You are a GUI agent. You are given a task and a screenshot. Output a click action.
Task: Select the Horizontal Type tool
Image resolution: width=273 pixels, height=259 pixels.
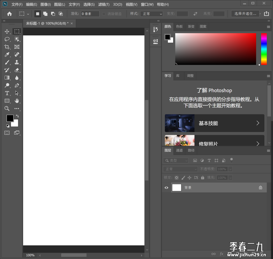(7, 93)
